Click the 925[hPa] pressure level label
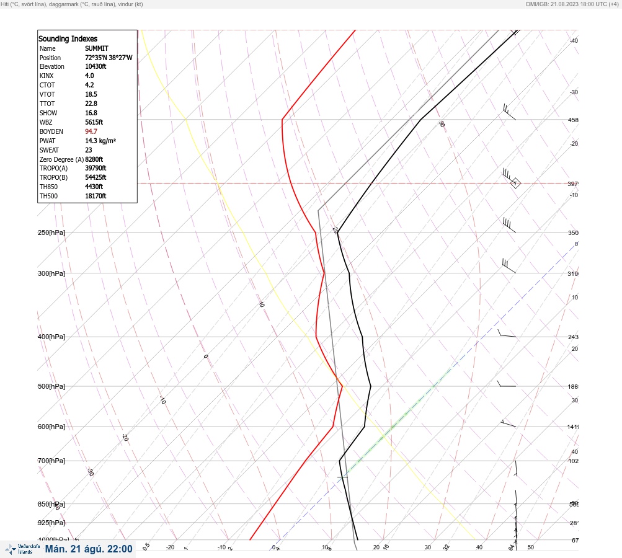This screenshot has height=558, width=622. pyautogui.click(x=51, y=523)
